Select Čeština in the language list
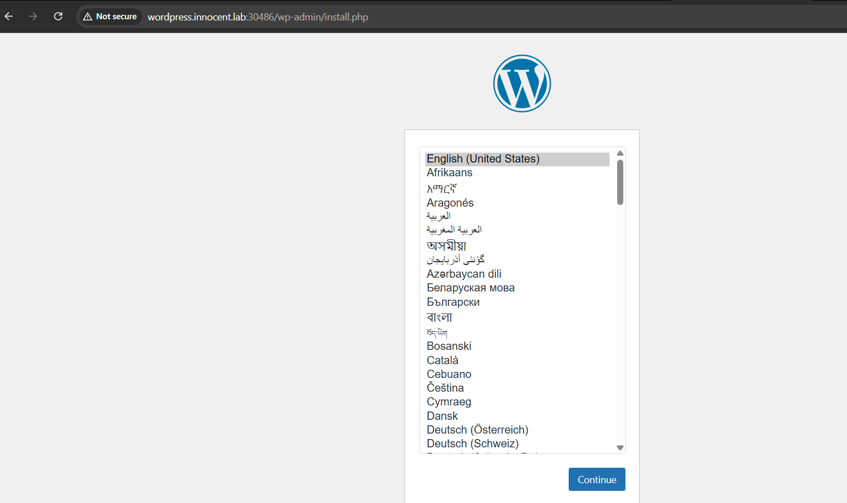The height and width of the screenshot is (503, 847). coord(517,388)
